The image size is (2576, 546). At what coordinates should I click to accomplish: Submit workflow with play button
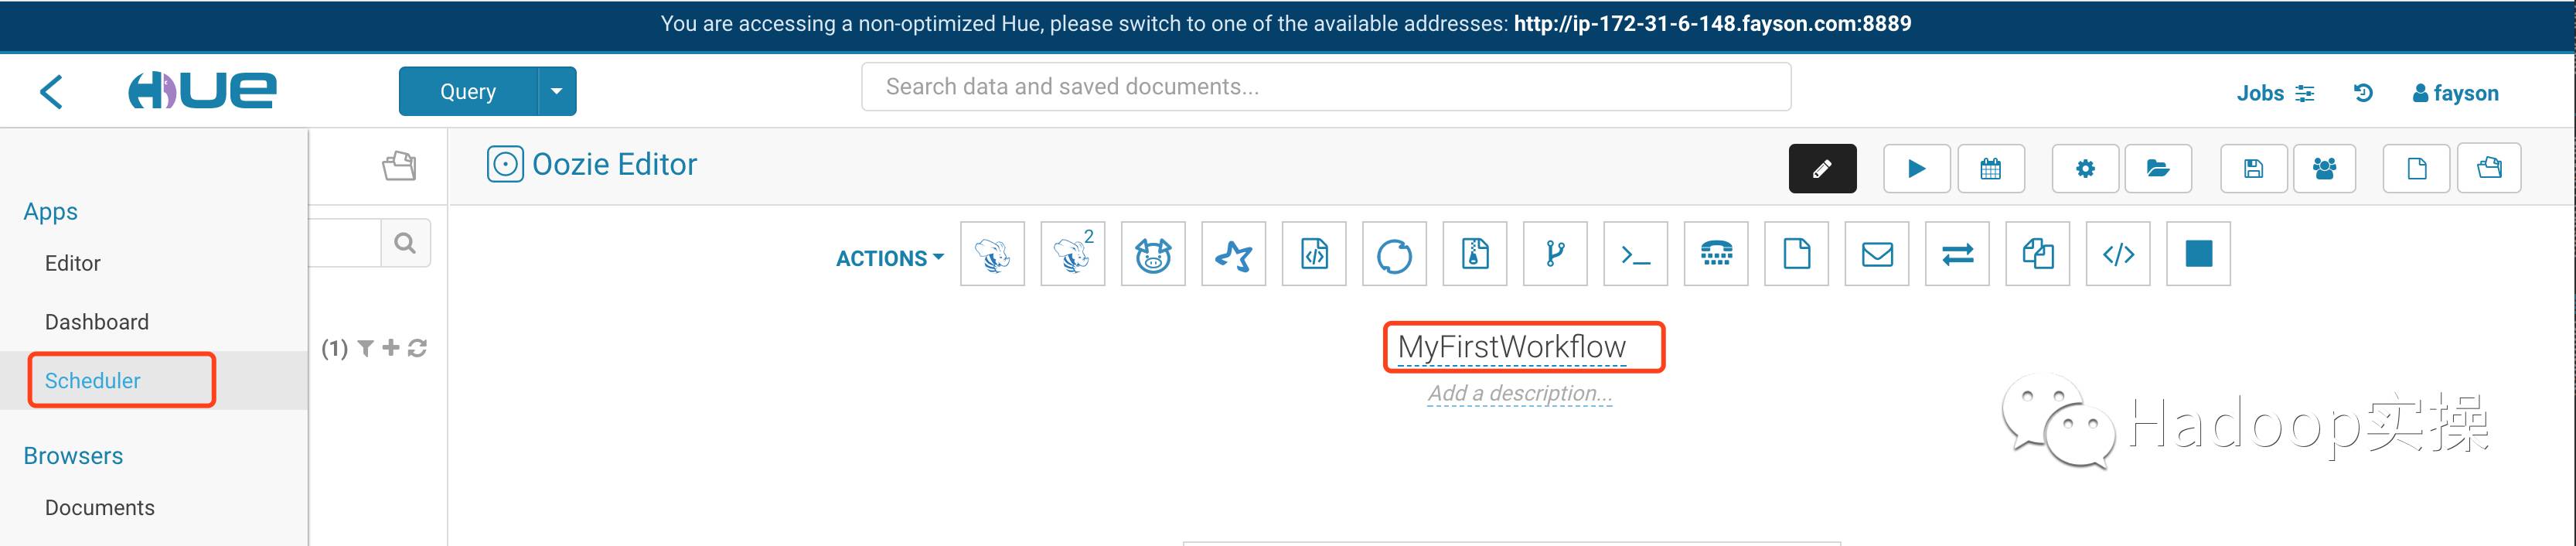tap(1916, 168)
